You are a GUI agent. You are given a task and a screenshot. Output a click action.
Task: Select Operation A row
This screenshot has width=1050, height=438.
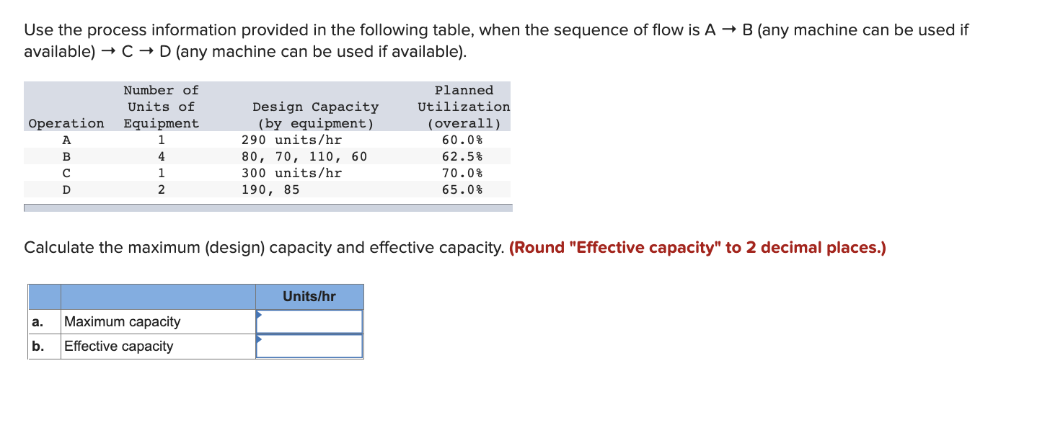pos(267,139)
